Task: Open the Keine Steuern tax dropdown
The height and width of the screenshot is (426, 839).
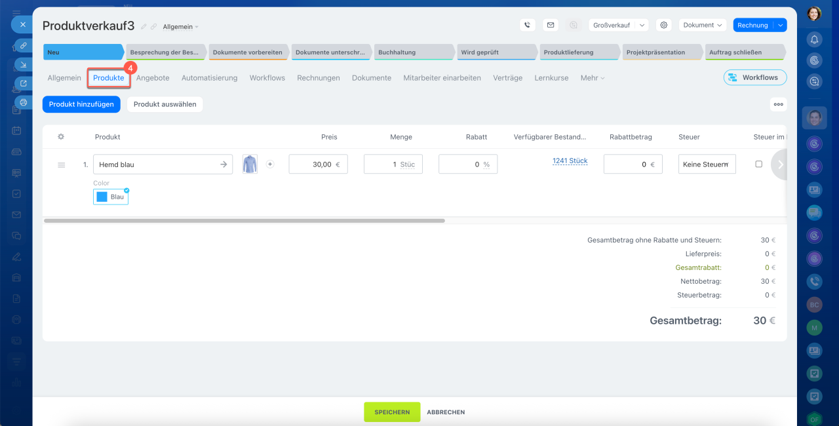Action: pyautogui.click(x=707, y=165)
